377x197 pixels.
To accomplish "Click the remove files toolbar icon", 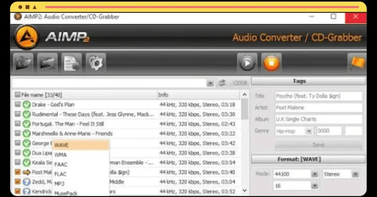I will [47, 63].
